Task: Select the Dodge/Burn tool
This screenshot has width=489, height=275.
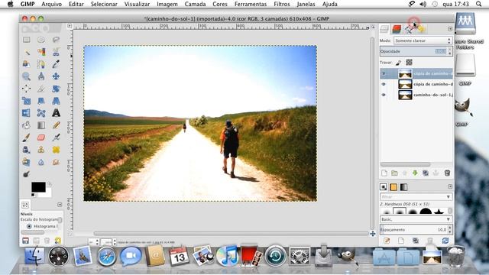Action: (x=27, y=174)
